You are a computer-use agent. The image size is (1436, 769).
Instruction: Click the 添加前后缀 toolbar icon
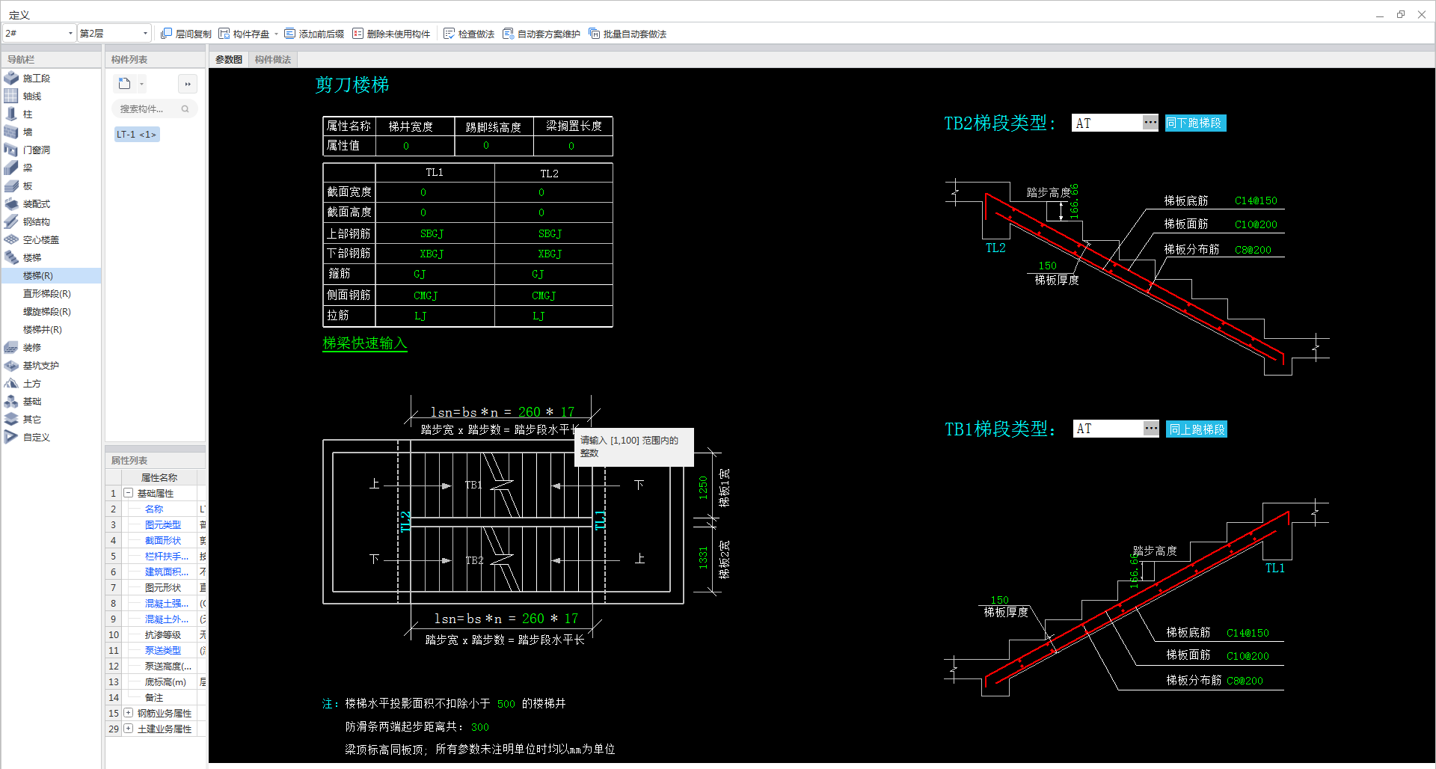[x=290, y=34]
